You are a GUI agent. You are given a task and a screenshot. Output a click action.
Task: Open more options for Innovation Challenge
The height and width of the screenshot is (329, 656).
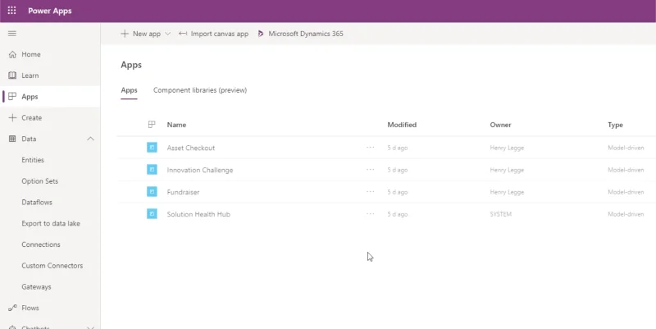(x=371, y=170)
